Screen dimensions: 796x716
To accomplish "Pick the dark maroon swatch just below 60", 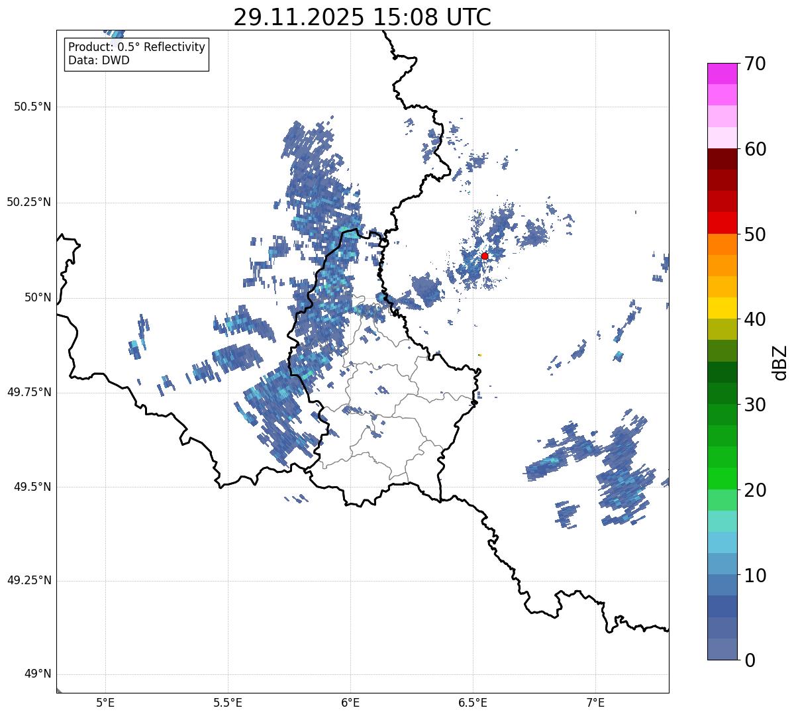I will [x=722, y=159].
